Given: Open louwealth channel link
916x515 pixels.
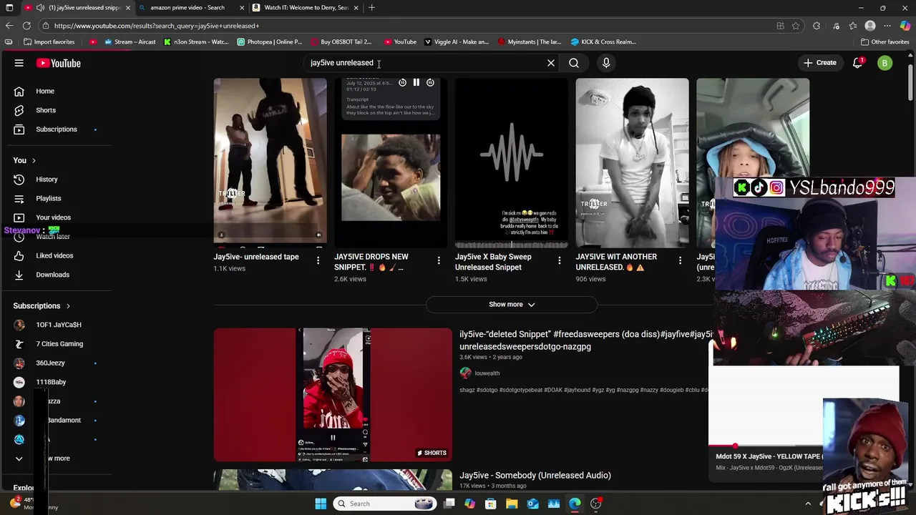Looking at the screenshot, I should (x=487, y=373).
